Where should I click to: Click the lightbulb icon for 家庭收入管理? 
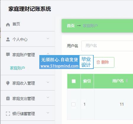8,83
